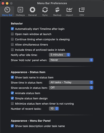Viewport: 104px width, 133px height.
Task: Click the 'Notify after idle time:' label
Action: (x=24, y=55)
